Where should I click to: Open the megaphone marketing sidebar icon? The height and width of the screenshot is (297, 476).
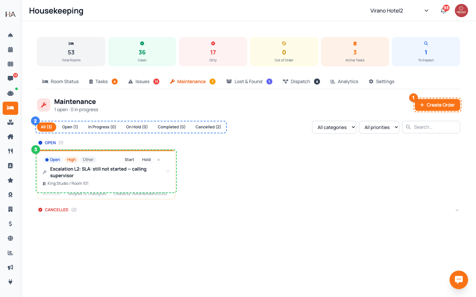(x=10, y=267)
